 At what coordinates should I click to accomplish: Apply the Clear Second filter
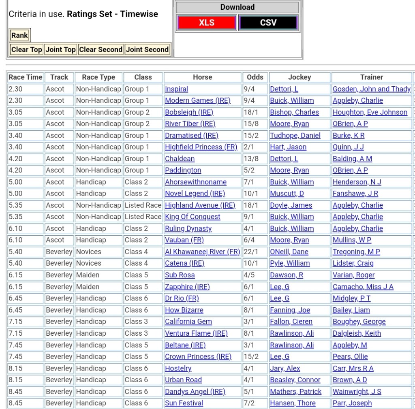[101, 49]
